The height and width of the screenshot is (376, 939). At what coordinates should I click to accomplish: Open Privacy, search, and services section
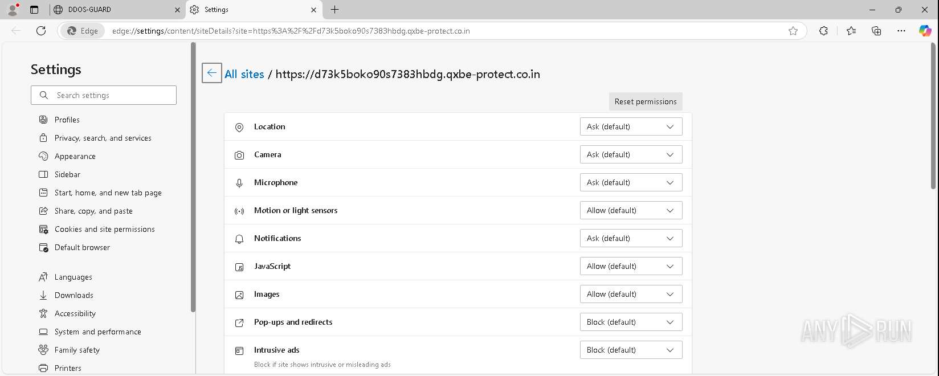pyautogui.click(x=103, y=138)
